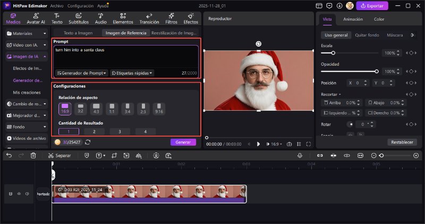Set Cantidad de Resultado to 2
The width and height of the screenshot is (425, 224).
point(95,131)
